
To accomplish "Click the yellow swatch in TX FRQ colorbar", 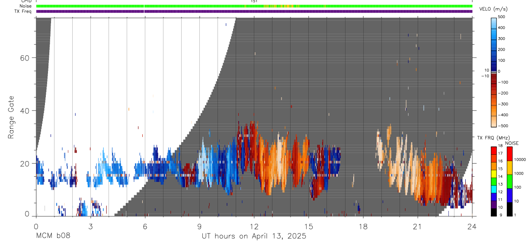I will (x=494, y=174).
